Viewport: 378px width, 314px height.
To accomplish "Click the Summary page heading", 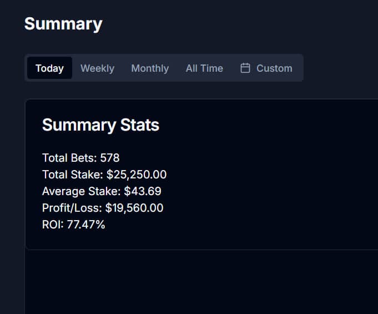I will click(x=63, y=24).
